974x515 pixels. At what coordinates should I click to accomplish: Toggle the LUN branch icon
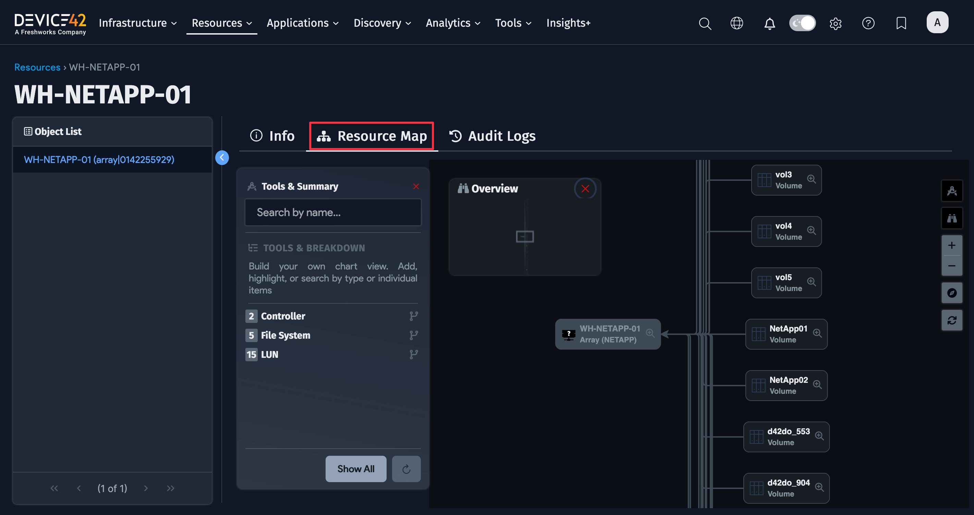point(414,354)
